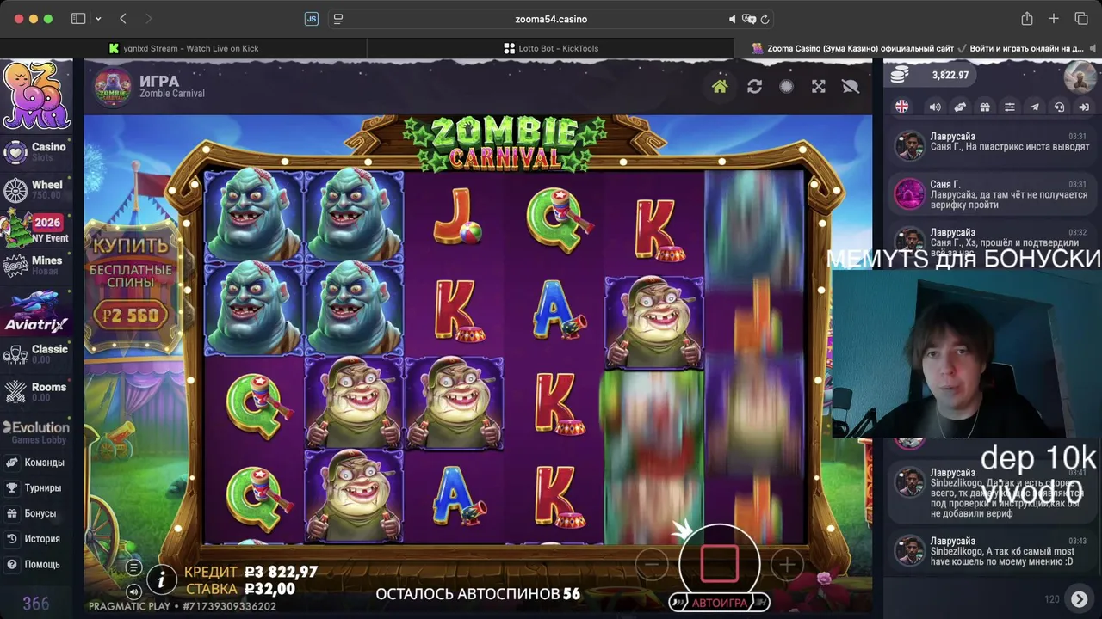Mute the site sound with speaker icon
Image resolution: width=1102 pixels, height=619 pixels.
tap(935, 107)
